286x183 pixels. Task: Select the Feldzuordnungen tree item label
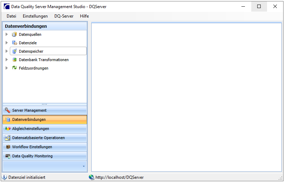tap(34, 68)
